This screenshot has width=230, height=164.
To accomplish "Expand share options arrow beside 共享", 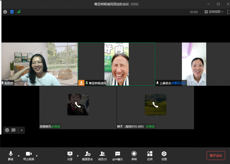I will [x=78, y=156].
